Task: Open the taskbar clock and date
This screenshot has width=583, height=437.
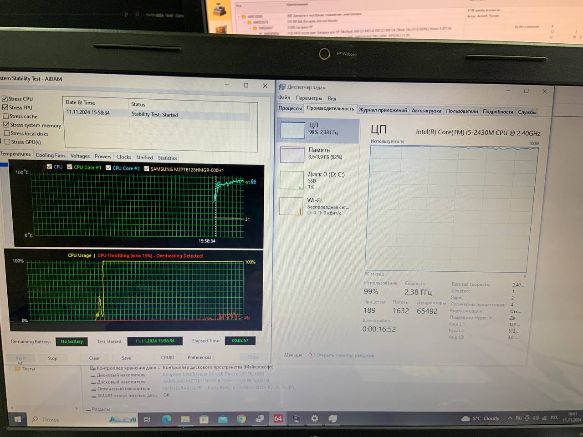Action: coord(572,417)
